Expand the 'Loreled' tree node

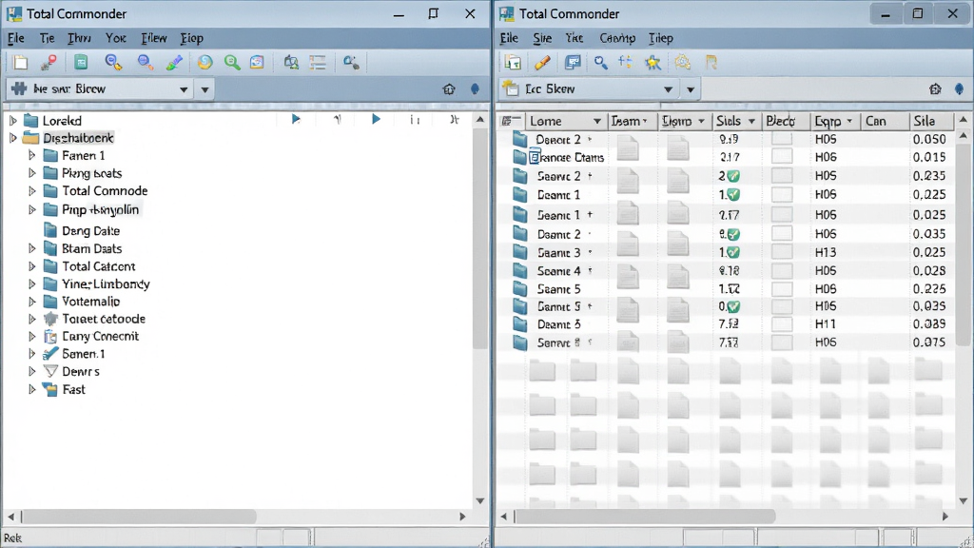(x=13, y=121)
